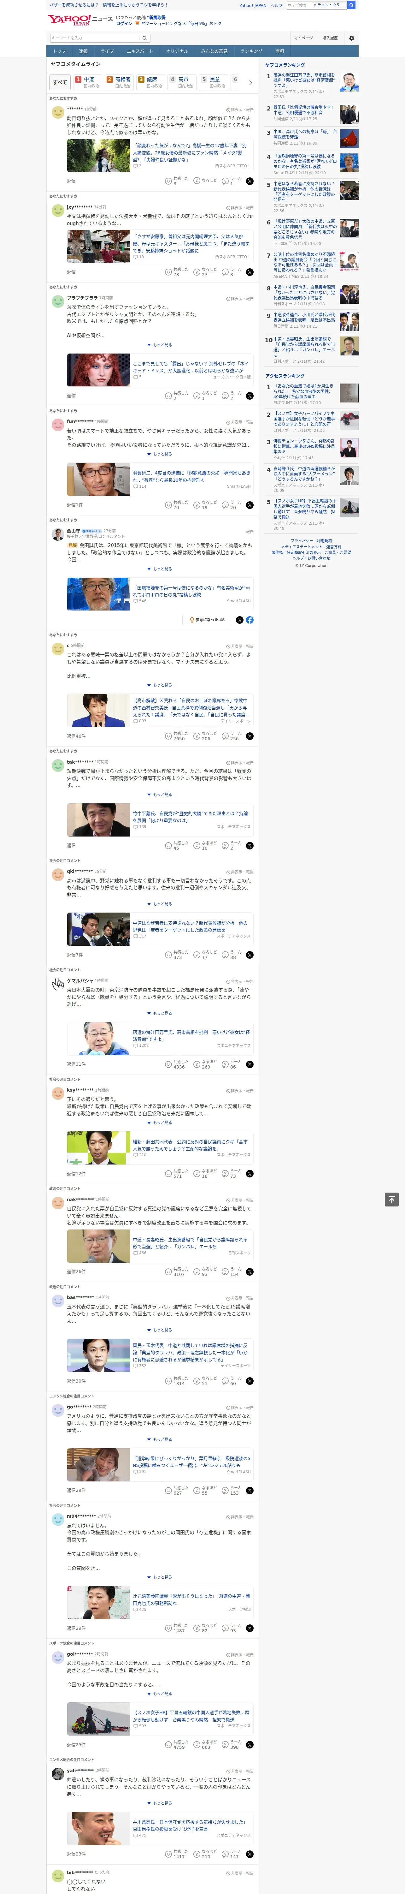Expand もっと見る on the qki******** comment
This screenshot has width=405, height=1894.
pos(160,904)
